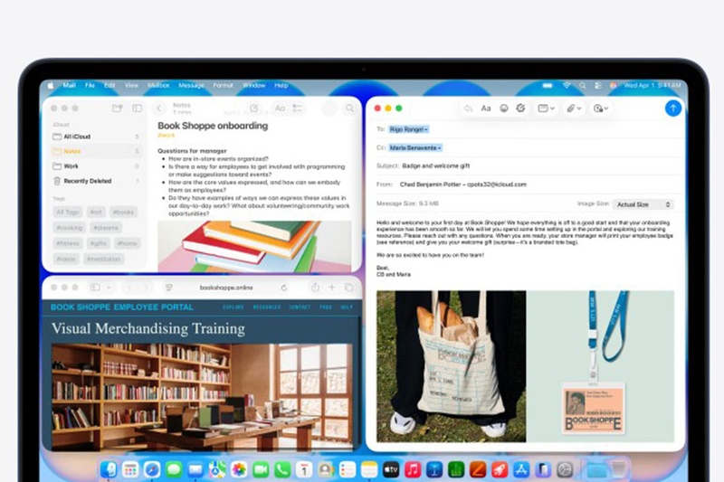Image resolution: width=724 pixels, height=482 pixels.
Task: Click the Book Shoppe onboarding note title
Action: point(213,126)
